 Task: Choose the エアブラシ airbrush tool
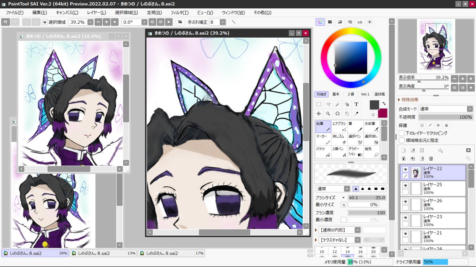(x=339, y=127)
